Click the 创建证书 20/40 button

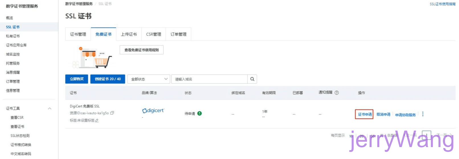(x=108, y=79)
